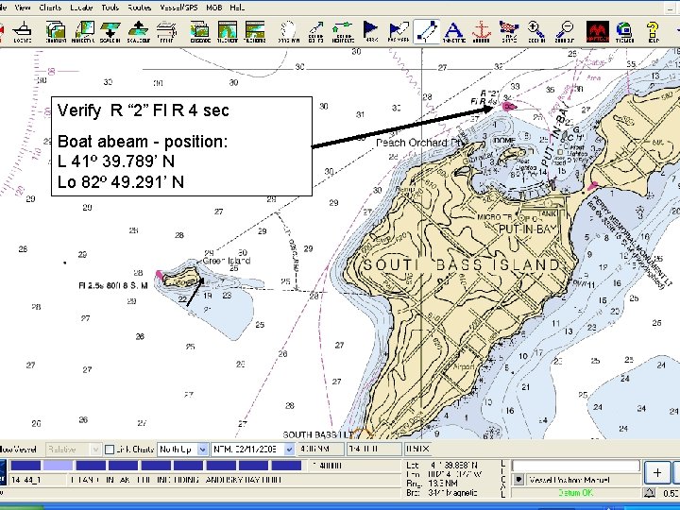Open the Vessel/GPS menu

[x=178, y=8]
